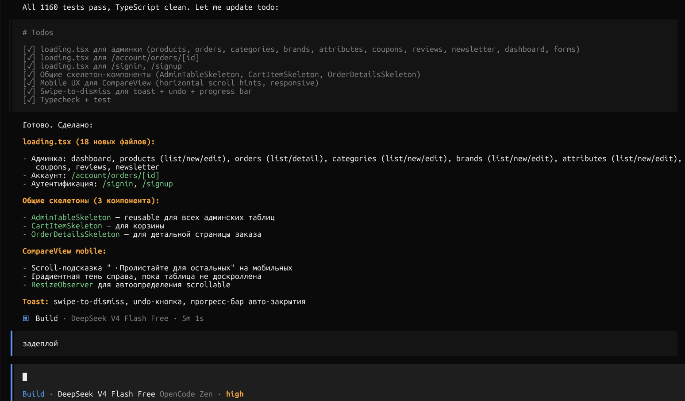Click grey DeepSeek V4 Flash Free before 5m 1s
The image size is (685, 401).
pos(120,318)
